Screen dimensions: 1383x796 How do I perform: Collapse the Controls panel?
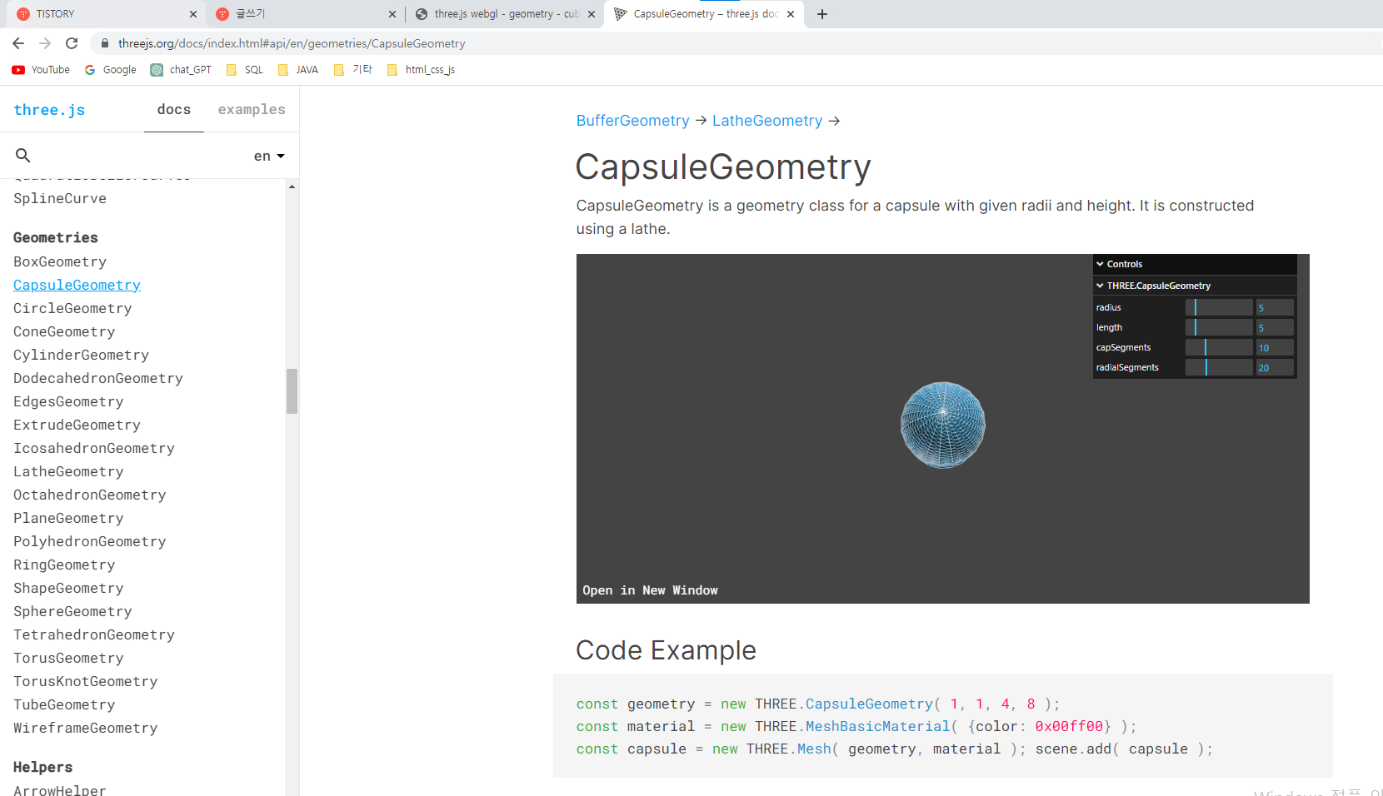[x=1195, y=264]
